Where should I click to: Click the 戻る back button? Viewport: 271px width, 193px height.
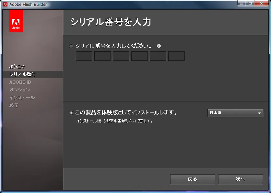192,179
